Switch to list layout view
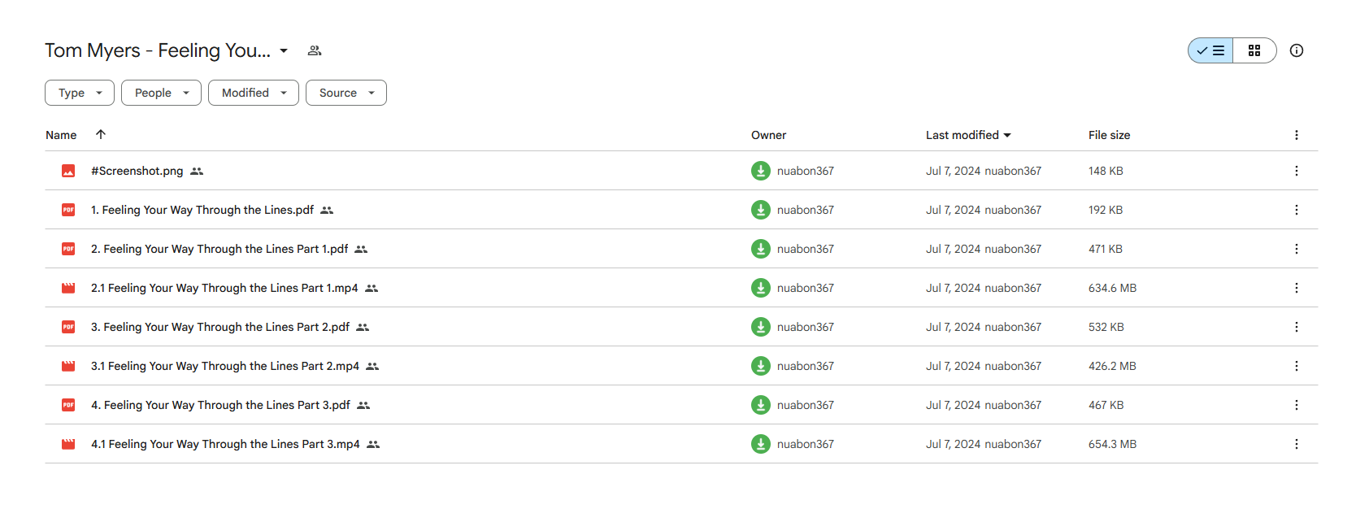Image resolution: width=1369 pixels, height=509 pixels. pos(1210,50)
